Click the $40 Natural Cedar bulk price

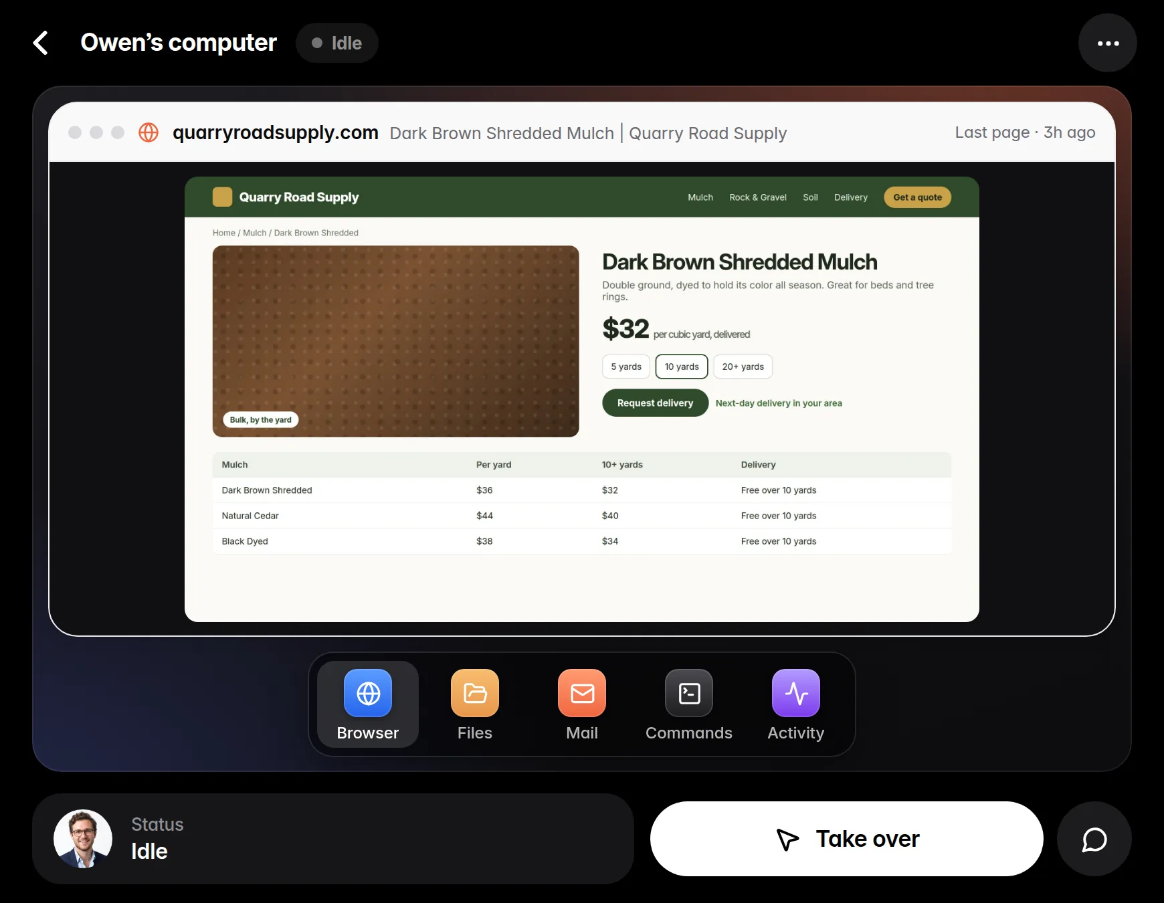[x=610, y=516]
